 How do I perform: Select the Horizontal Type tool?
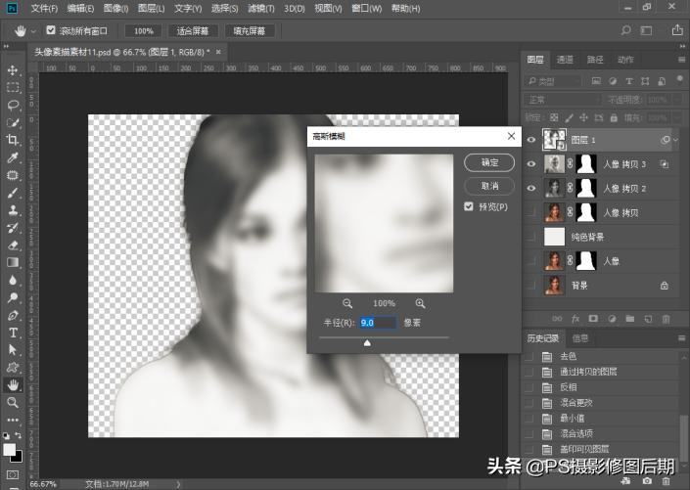[13, 333]
